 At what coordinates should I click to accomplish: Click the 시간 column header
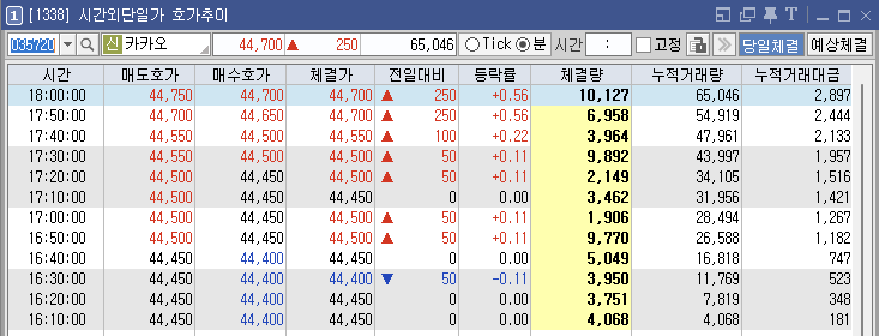[x=56, y=75]
